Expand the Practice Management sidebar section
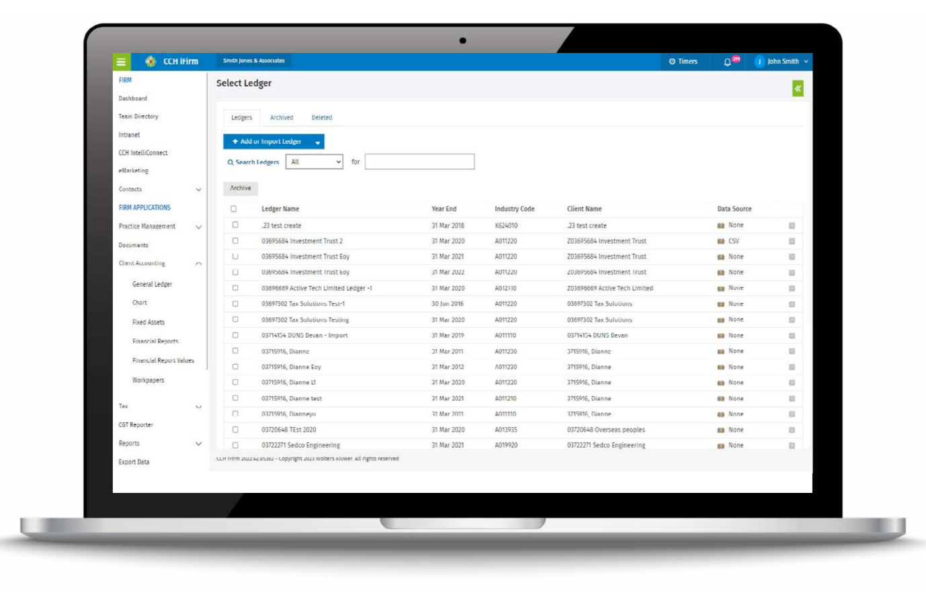The height and width of the screenshot is (597, 926). coord(198,227)
